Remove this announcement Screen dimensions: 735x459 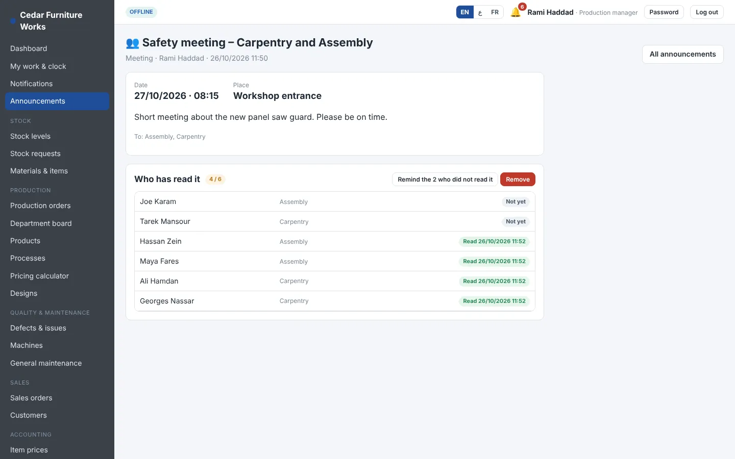tap(518, 180)
